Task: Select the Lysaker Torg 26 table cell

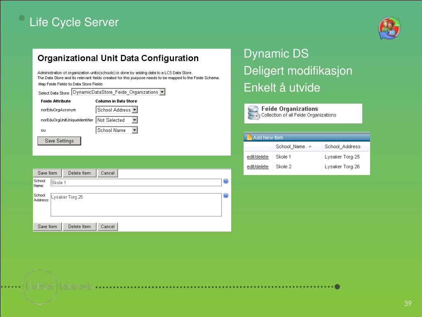Action: (342, 167)
